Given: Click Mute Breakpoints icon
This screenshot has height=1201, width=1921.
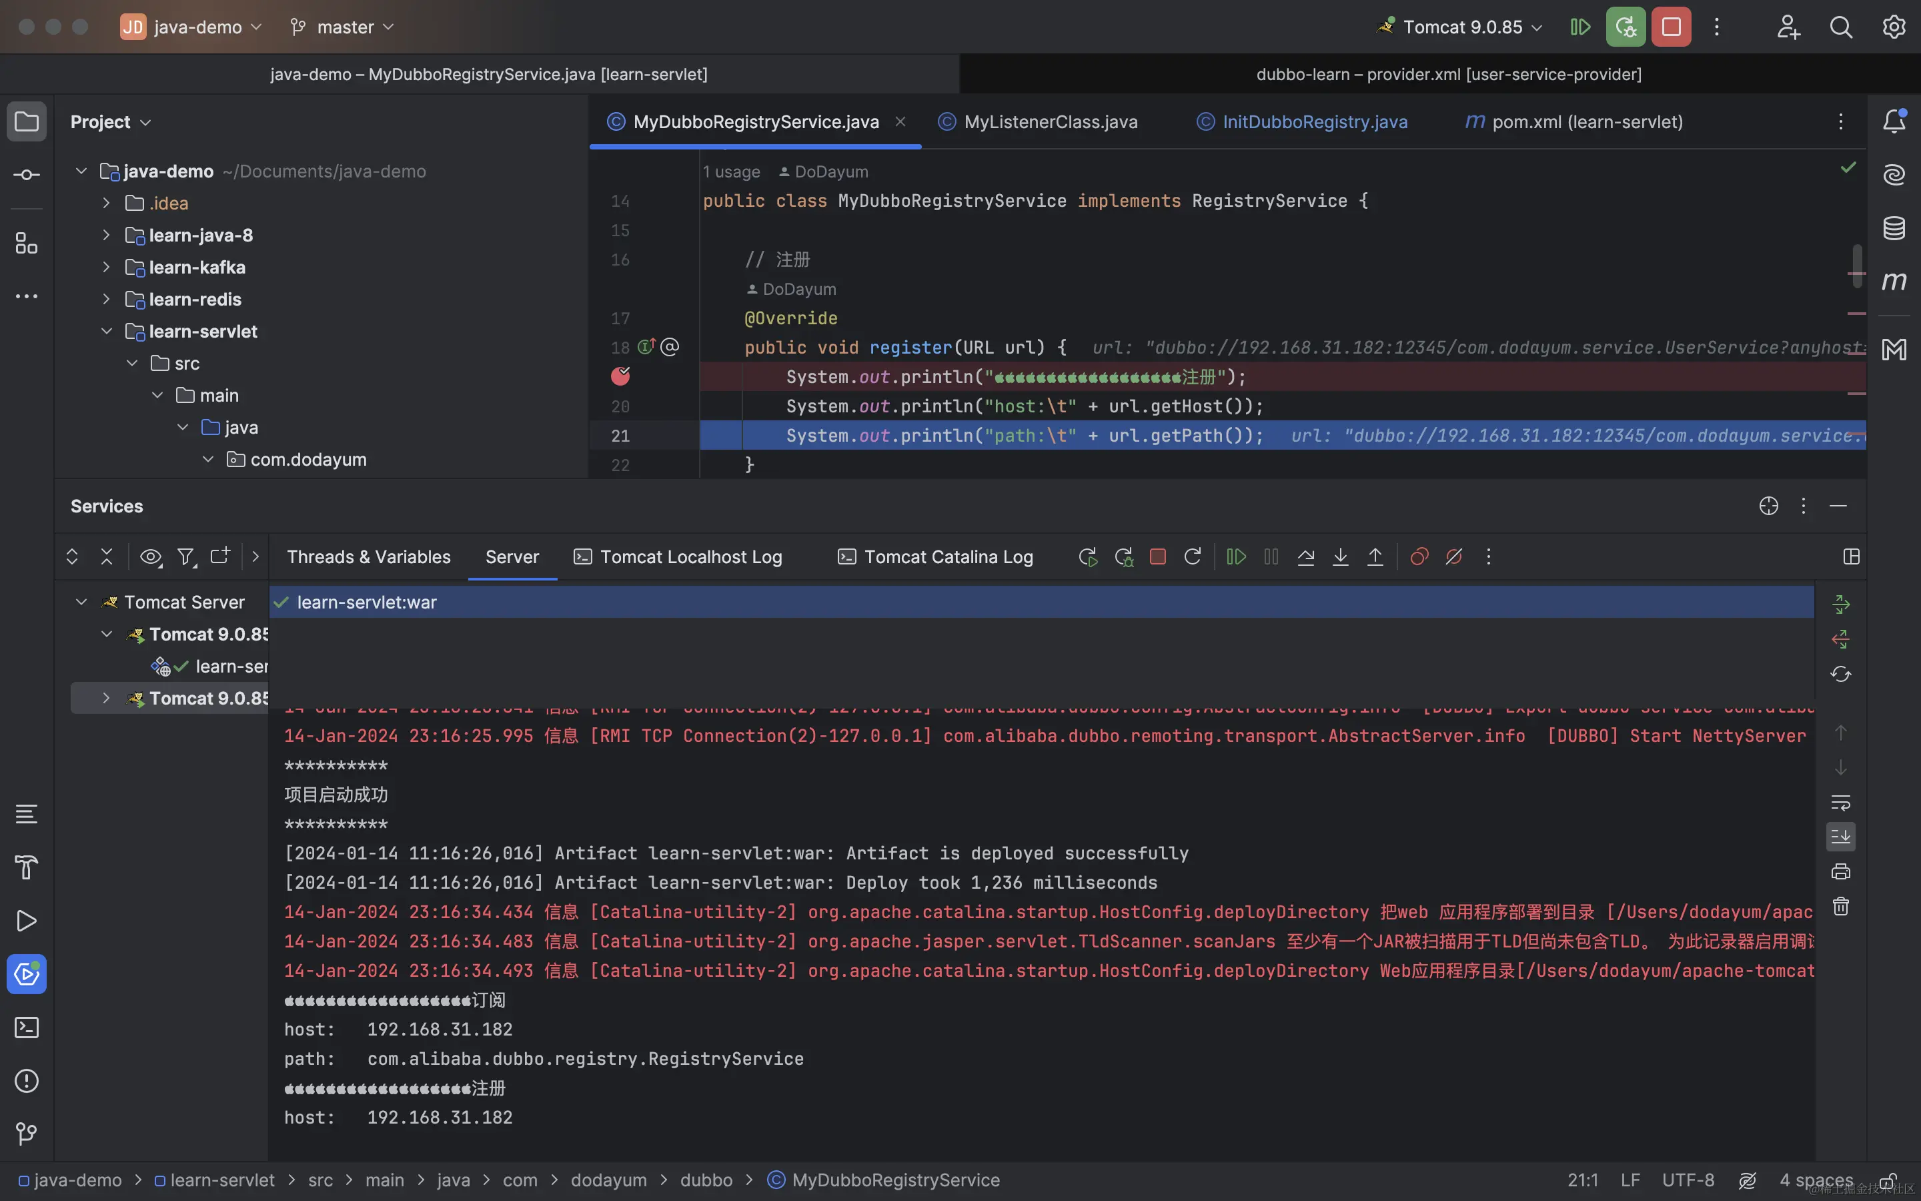Looking at the screenshot, I should pyautogui.click(x=1453, y=557).
